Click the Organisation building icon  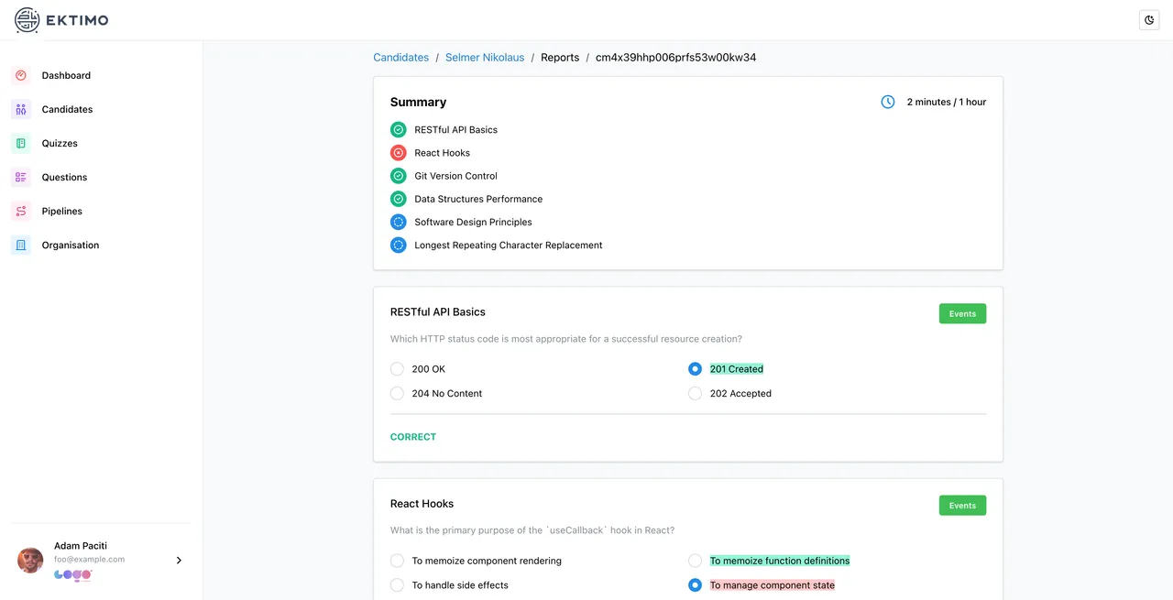pyautogui.click(x=21, y=245)
